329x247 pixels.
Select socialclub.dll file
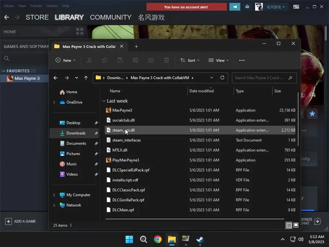click(x=200, y=120)
